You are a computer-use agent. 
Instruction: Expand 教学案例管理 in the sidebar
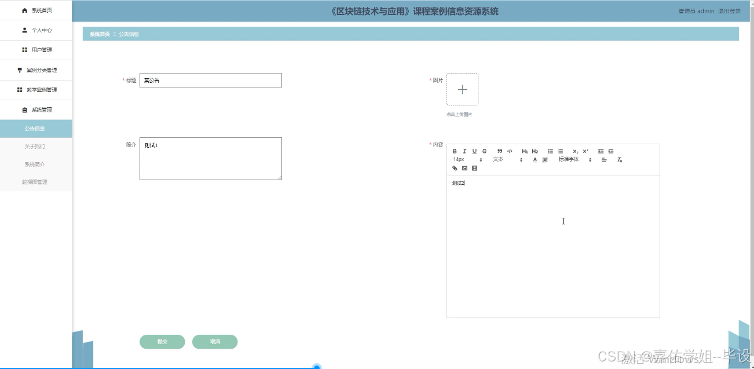coord(36,90)
